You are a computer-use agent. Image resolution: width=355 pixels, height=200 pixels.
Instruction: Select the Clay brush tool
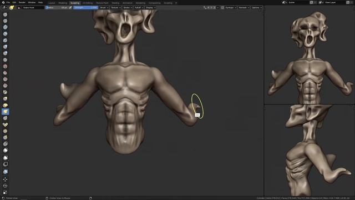click(x=5, y=27)
